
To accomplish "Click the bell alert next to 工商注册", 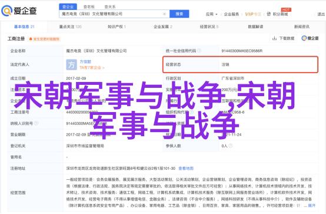I will click(31, 39).
